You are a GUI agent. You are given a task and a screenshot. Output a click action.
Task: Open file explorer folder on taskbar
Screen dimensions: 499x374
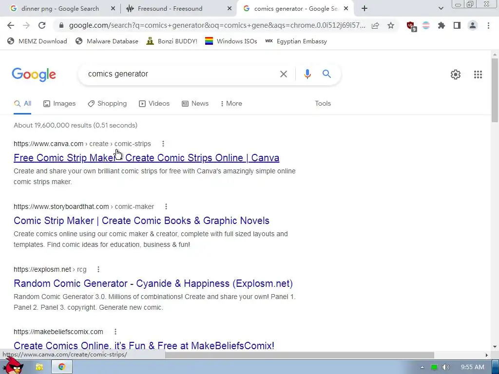point(39,367)
